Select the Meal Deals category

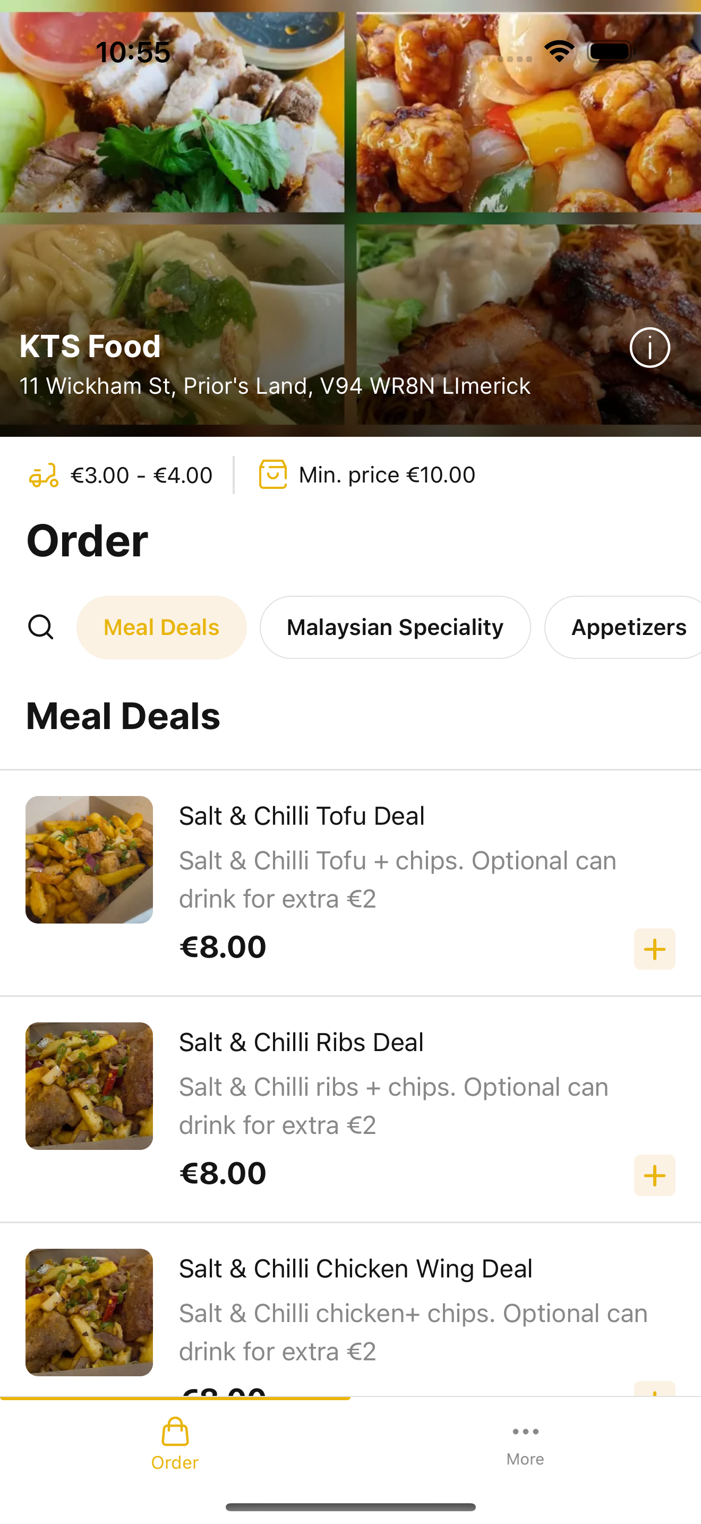point(161,627)
